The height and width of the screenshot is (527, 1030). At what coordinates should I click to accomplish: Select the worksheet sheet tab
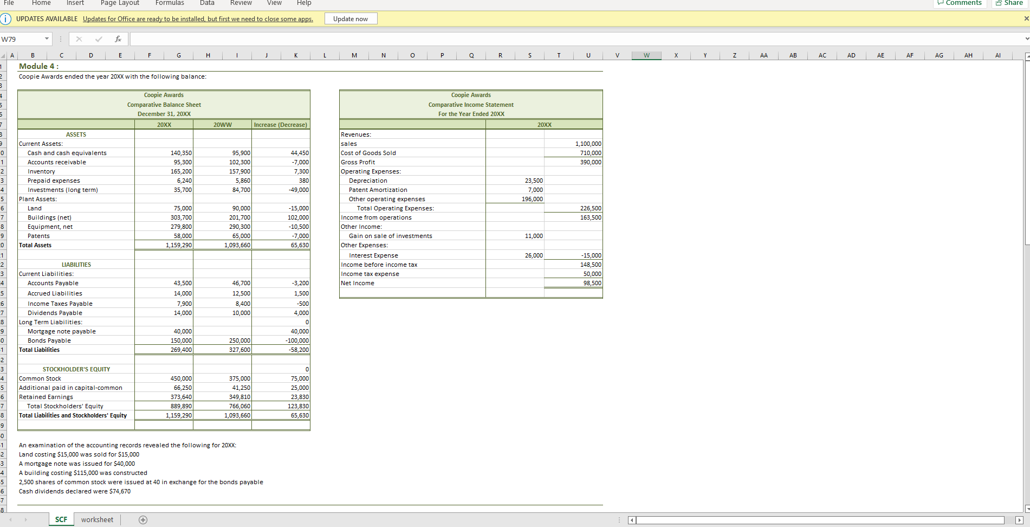pyautogui.click(x=97, y=519)
